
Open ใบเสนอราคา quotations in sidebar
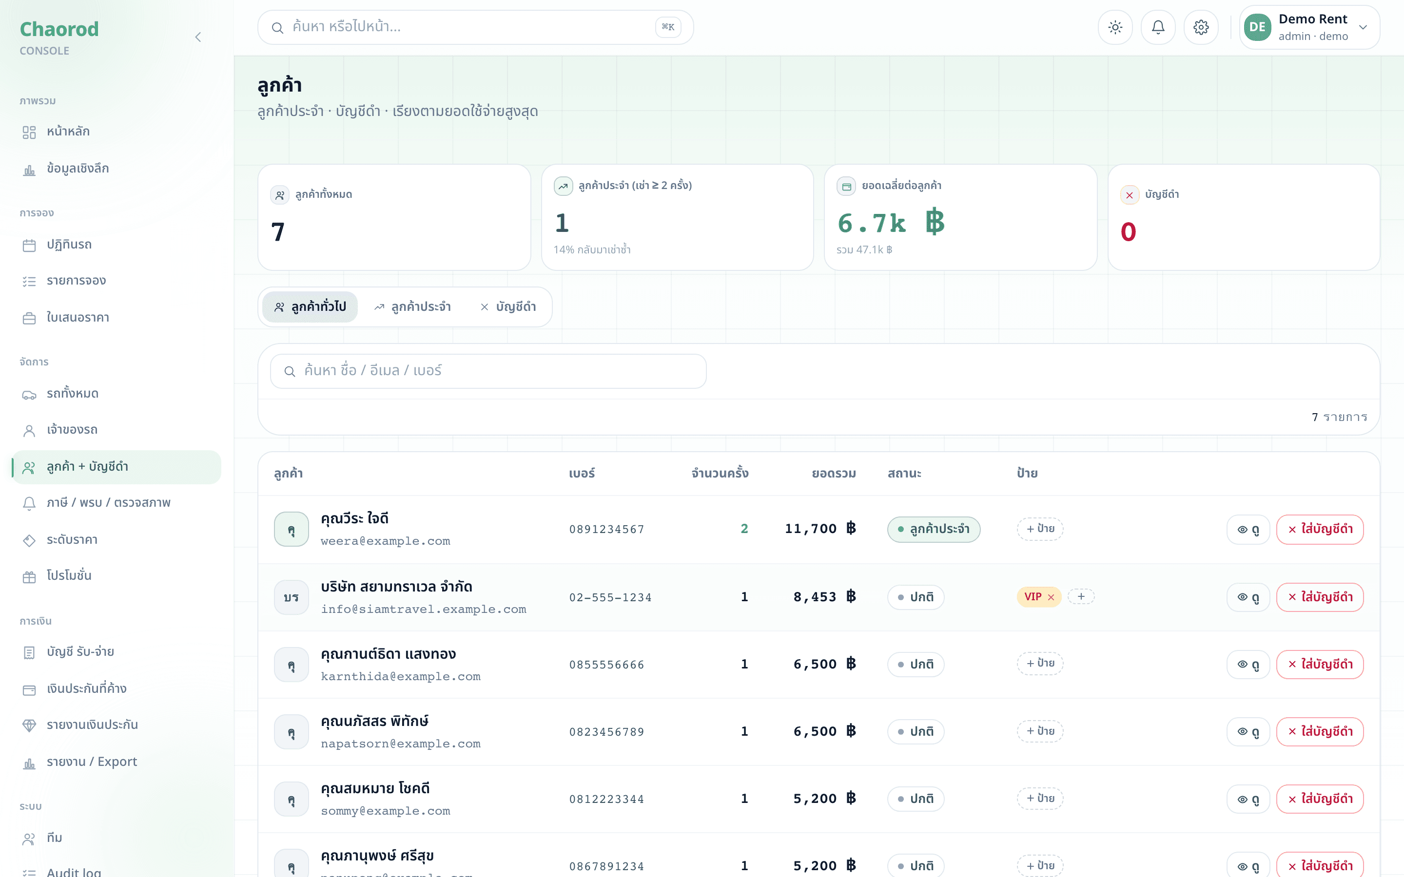[x=116, y=318]
